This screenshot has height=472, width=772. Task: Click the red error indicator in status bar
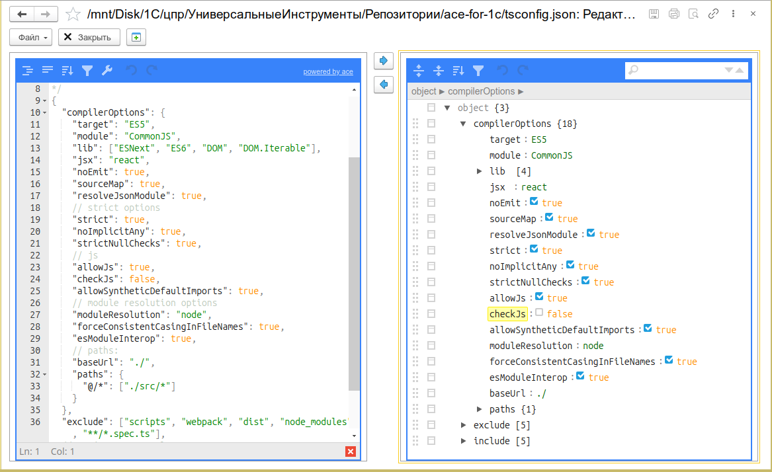point(351,452)
